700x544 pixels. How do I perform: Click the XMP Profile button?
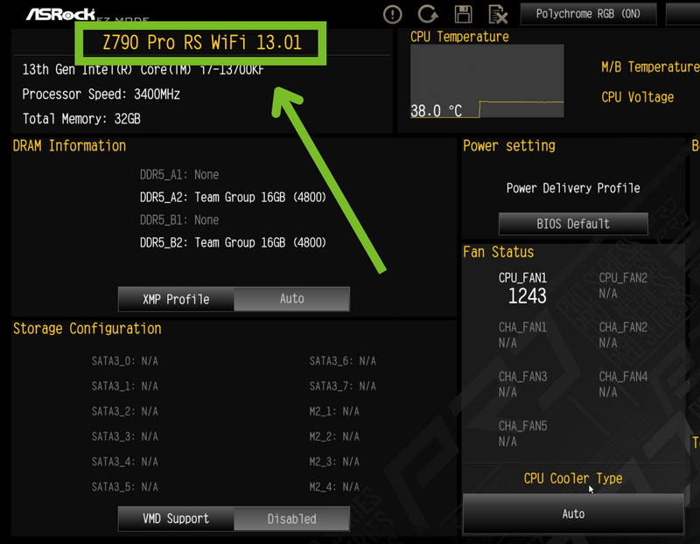pos(175,298)
